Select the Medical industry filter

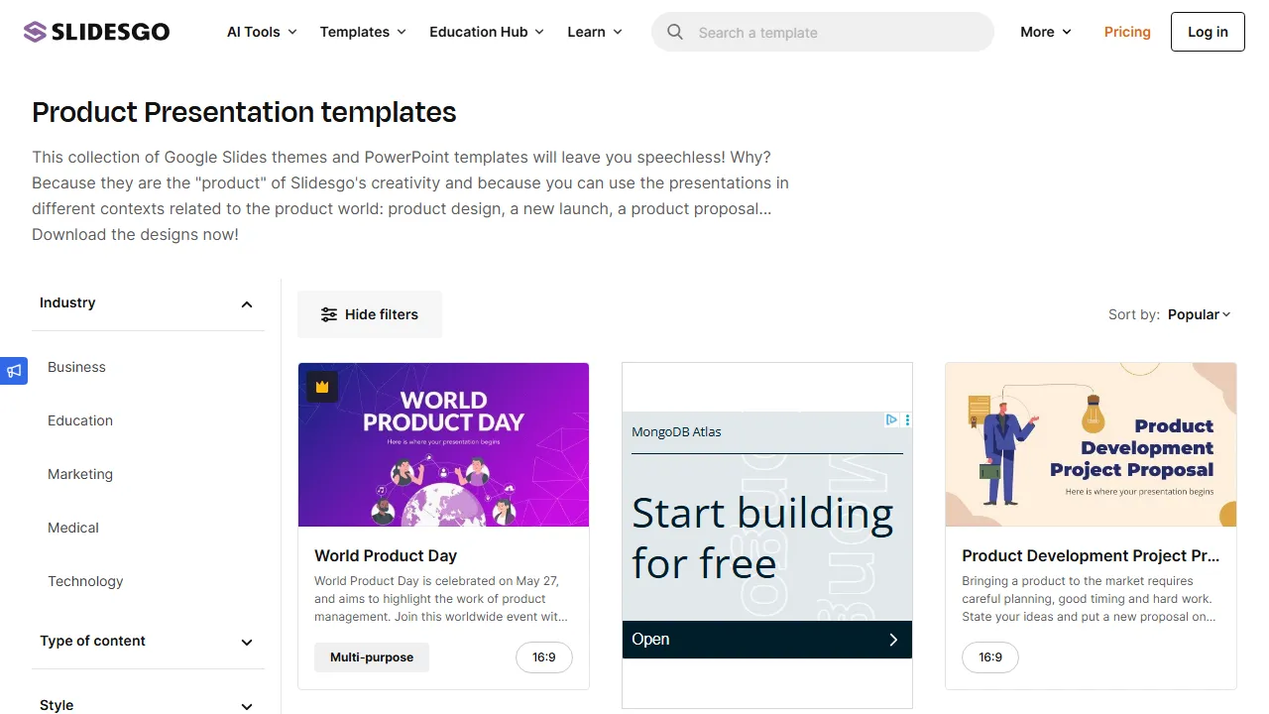coord(73,528)
